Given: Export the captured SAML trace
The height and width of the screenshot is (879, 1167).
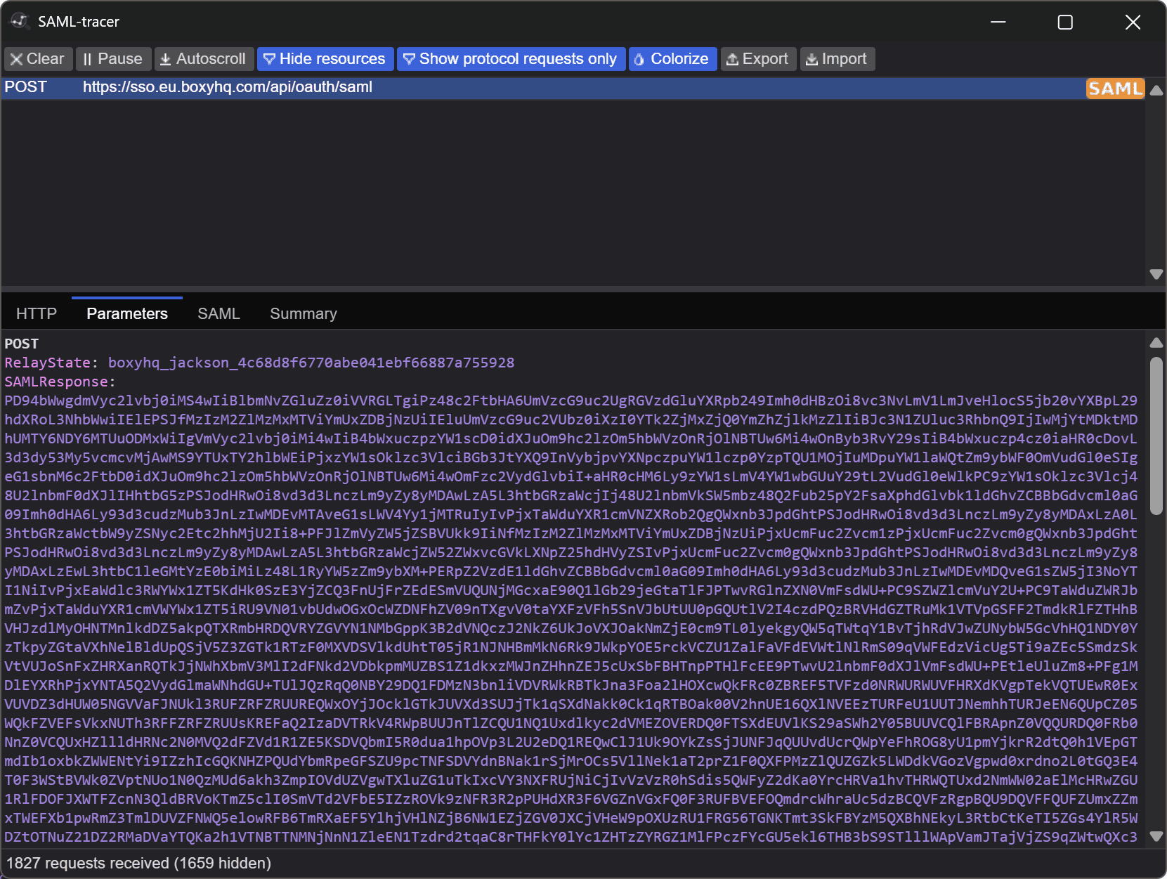Looking at the screenshot, I should 758,59.
